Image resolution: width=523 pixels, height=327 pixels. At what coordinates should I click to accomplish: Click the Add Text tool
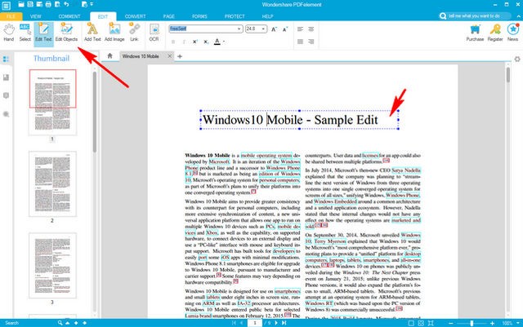(x=92, y=33)
